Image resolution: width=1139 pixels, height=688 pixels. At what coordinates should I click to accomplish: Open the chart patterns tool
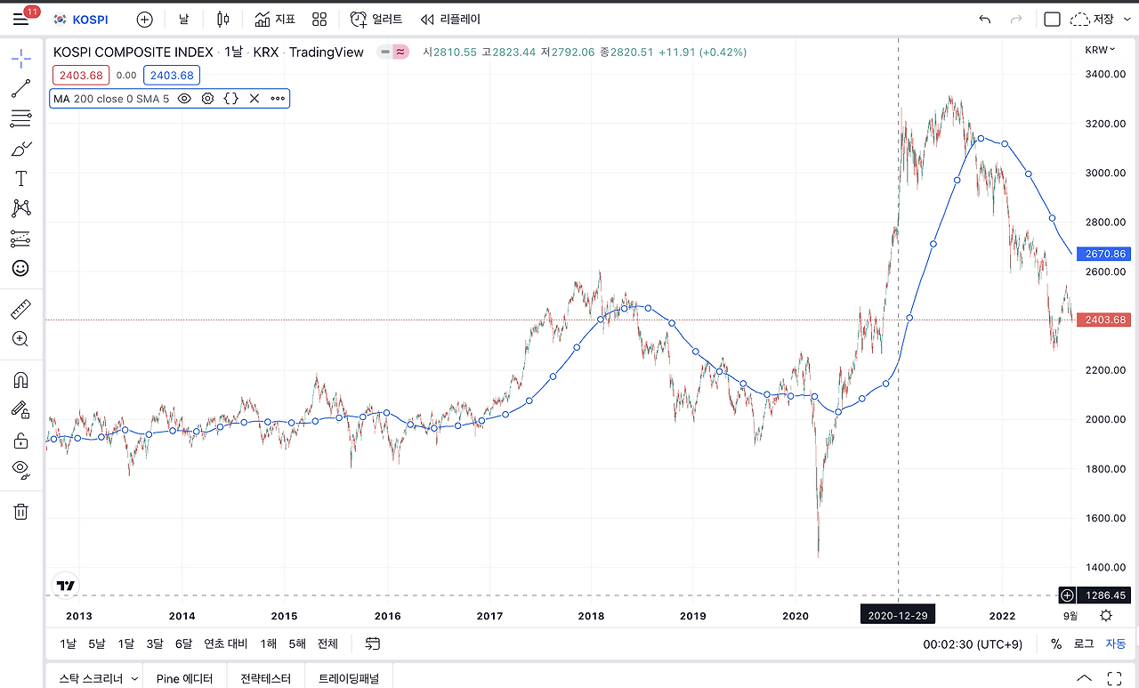pyautogui.click(x=21, y=208)
